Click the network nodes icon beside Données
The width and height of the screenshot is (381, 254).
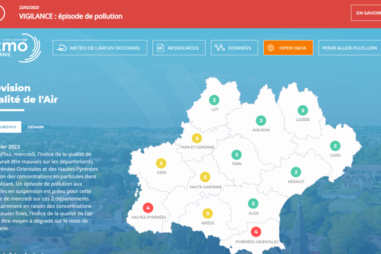[x=220, y=48]
